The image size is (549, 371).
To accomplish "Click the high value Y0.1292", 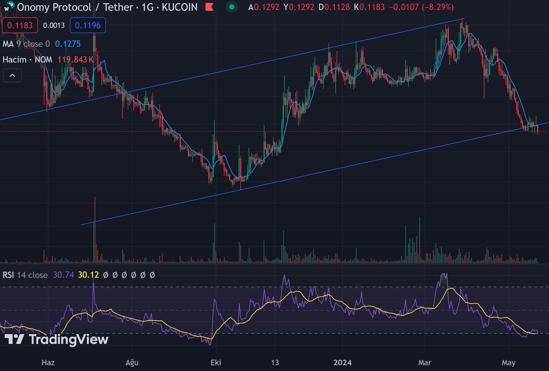I will tap(298, 7).
